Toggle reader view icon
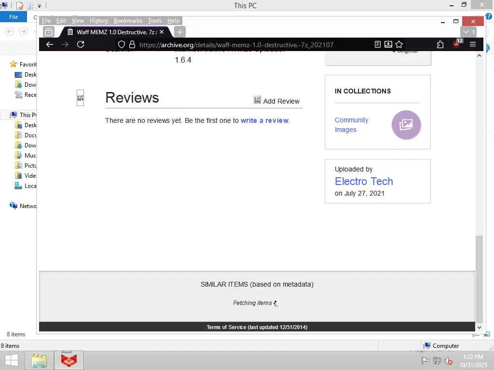 click(377, 44)
